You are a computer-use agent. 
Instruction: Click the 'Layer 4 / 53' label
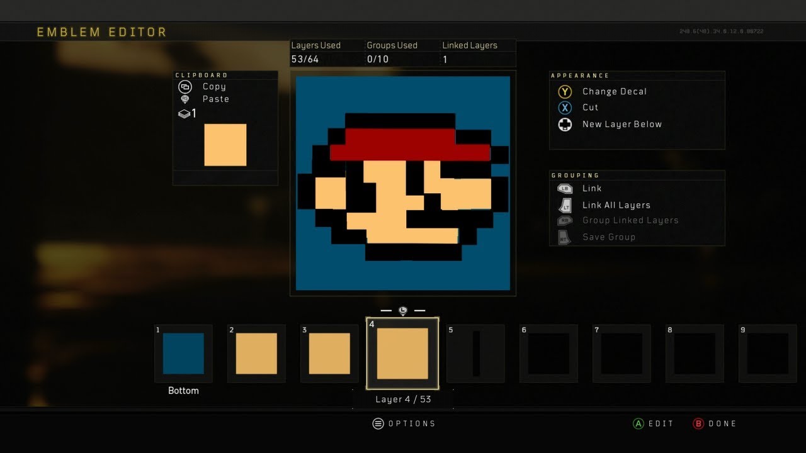point(403,400)
